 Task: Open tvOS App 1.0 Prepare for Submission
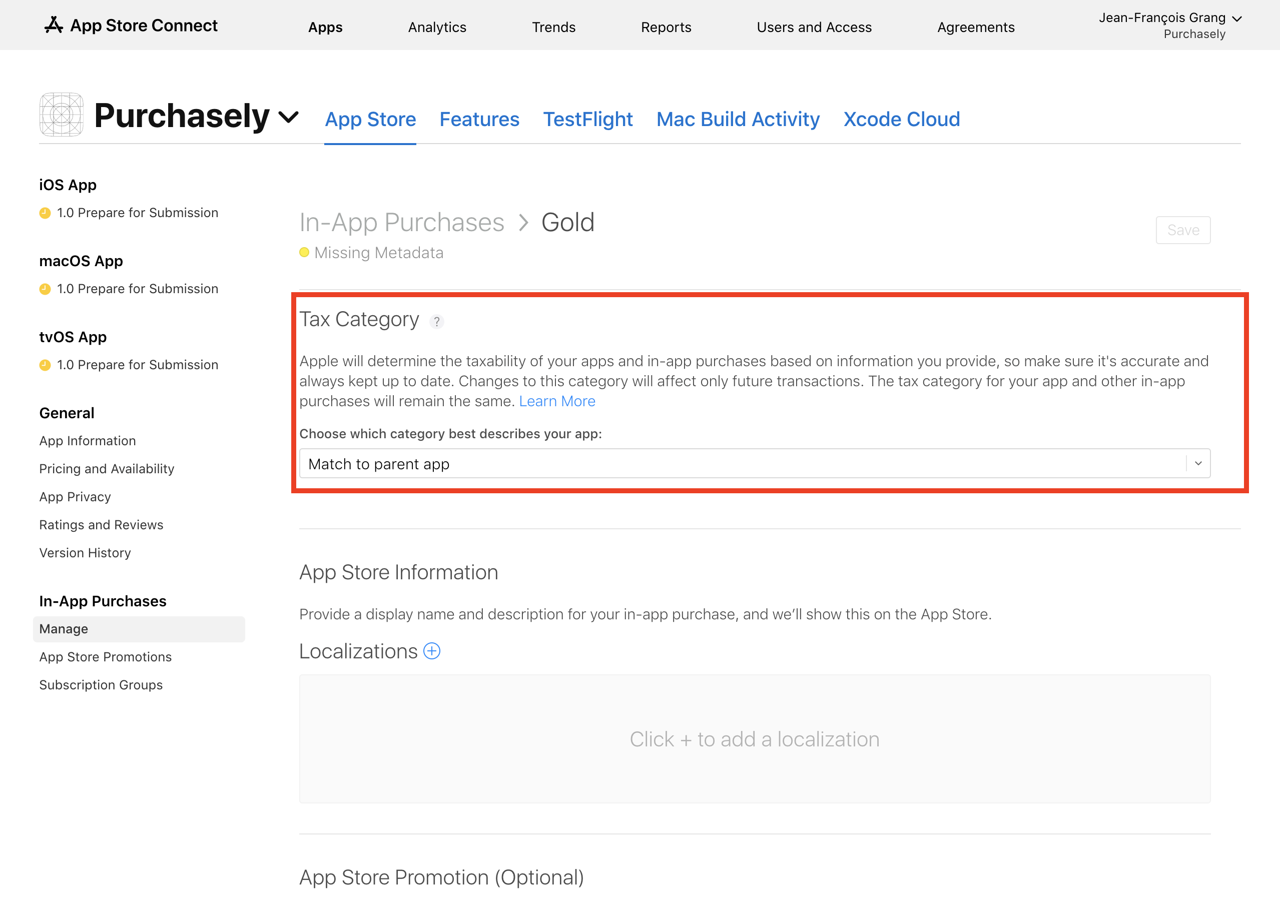(138, 365)
